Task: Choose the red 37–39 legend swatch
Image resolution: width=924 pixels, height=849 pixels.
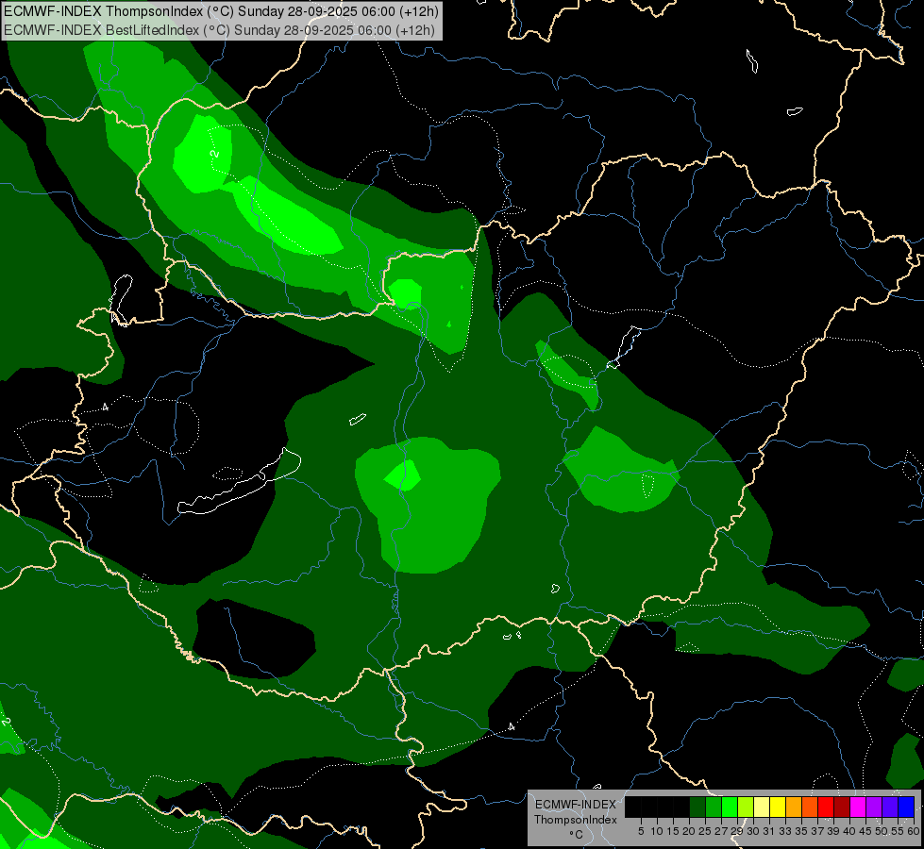Action: click(x=826, y=807)
